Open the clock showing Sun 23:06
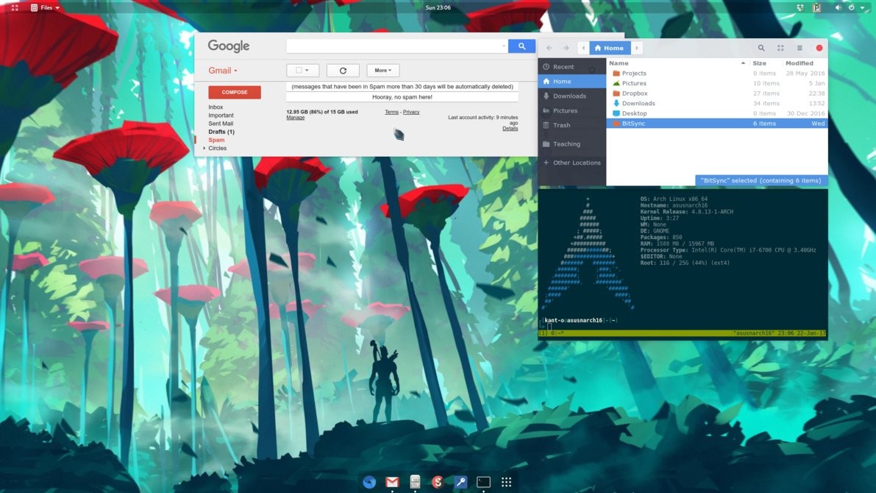This screenshot has height=493, width=876. (438, 8)
